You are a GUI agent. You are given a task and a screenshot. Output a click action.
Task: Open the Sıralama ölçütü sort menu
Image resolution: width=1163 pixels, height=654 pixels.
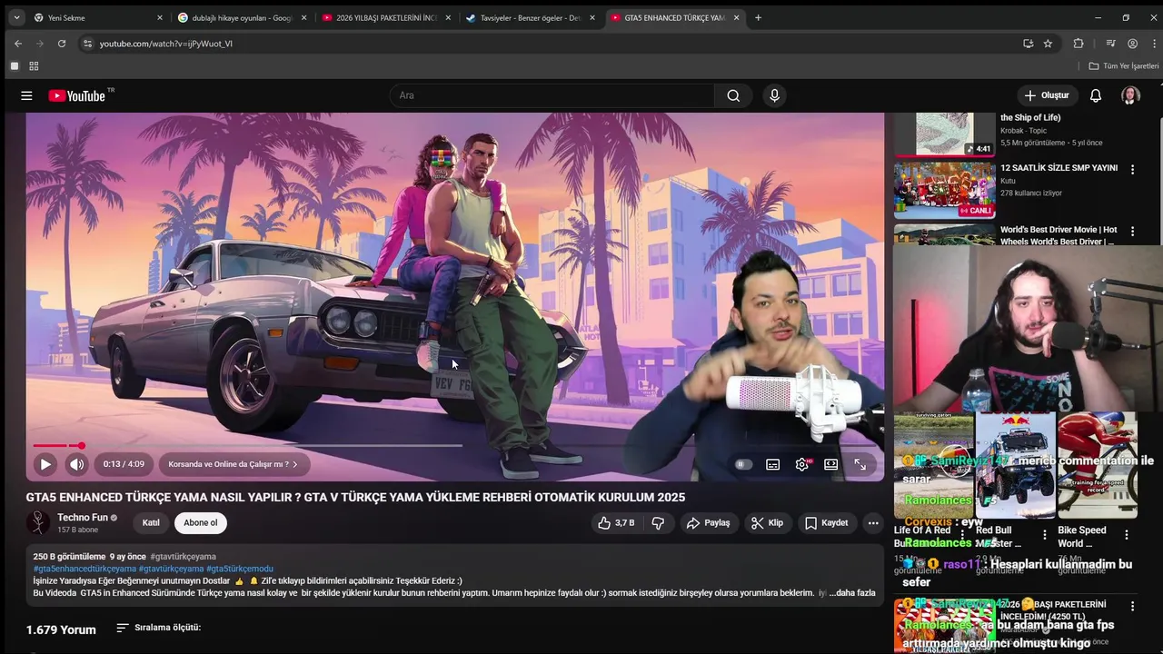point(158,628)
